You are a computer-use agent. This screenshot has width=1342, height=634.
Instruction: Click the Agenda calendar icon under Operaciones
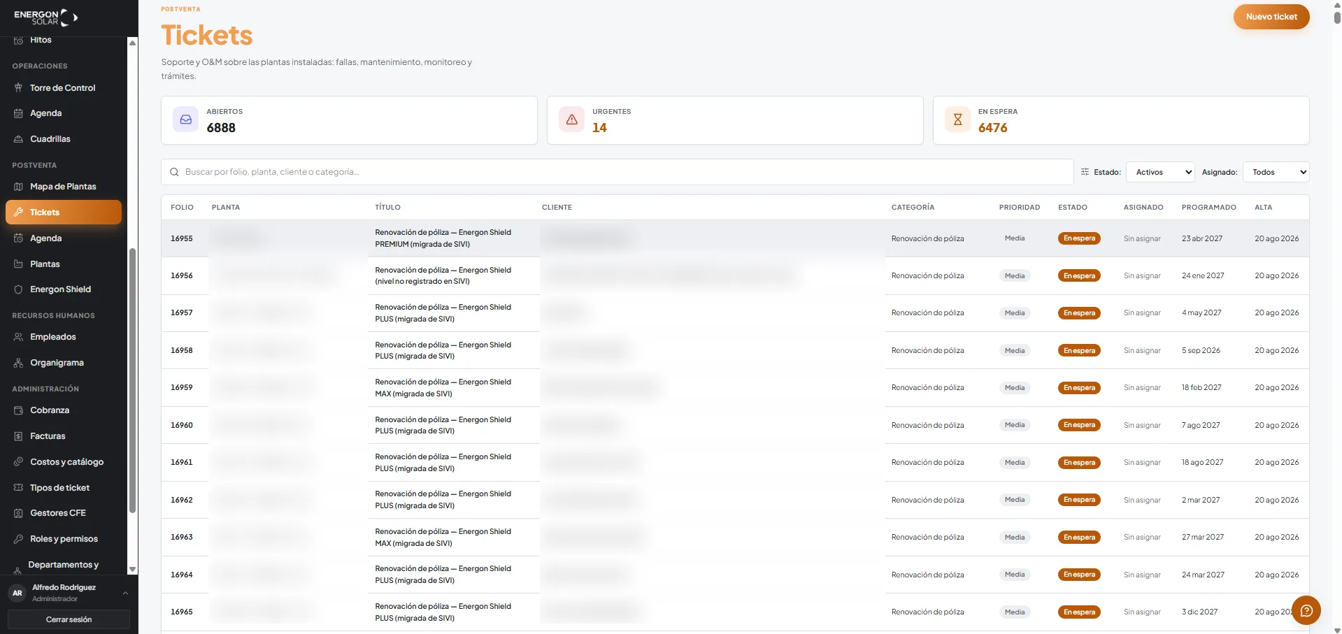coord(18,113)
